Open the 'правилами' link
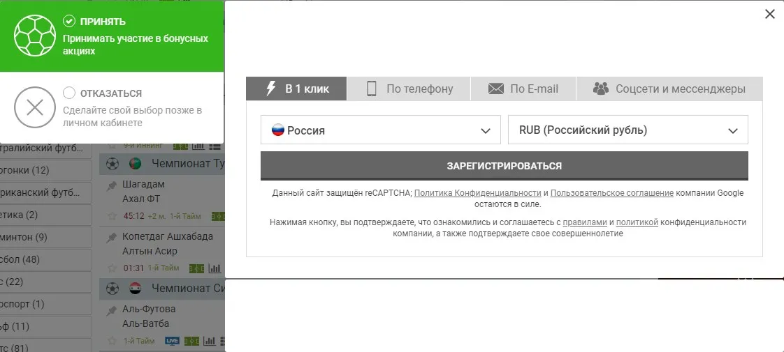This screenshot has height=352, width=784. coord(584,222)
